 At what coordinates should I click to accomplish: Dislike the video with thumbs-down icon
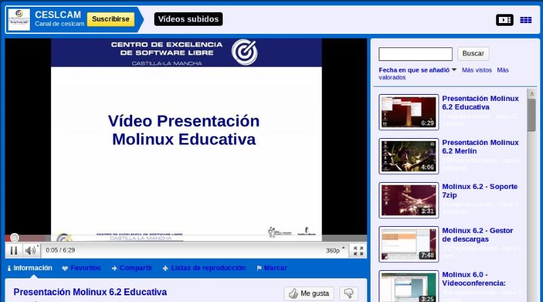[349, 293]
